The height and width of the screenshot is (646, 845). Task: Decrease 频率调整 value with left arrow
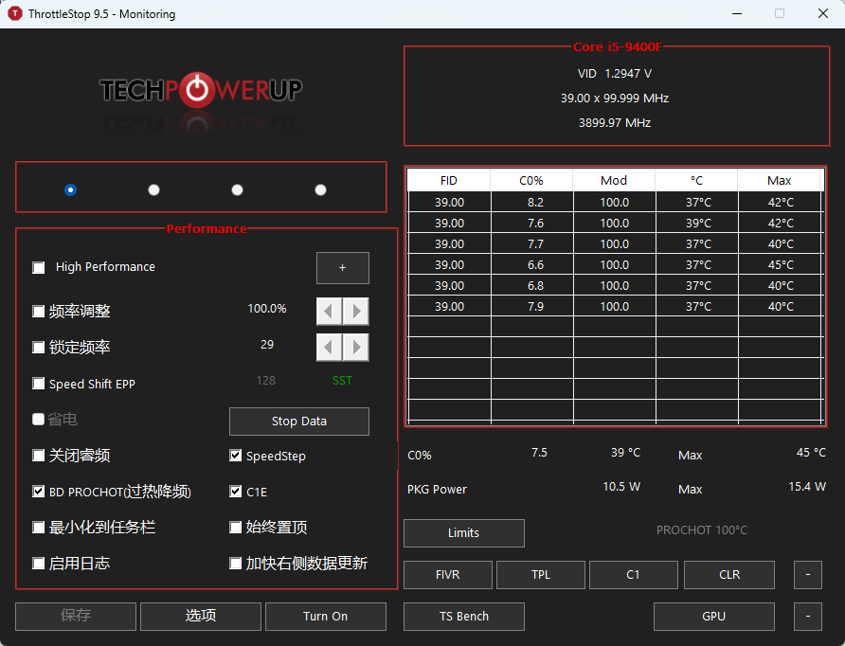(x=329, y=311)
